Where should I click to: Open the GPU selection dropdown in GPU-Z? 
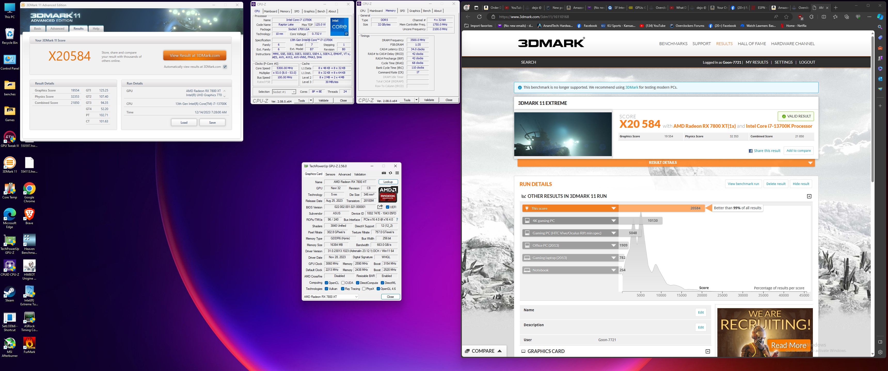pyautogui.click(x=331, y=297)
